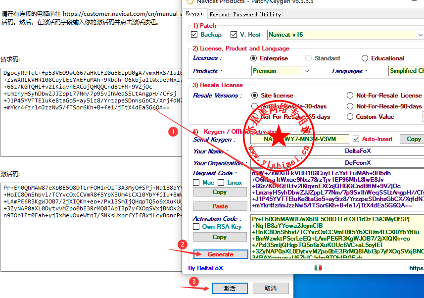Choose Not-For-Resale-90-days option
Viewport: 424px width, 298px height.
click(x=350, y=106)
